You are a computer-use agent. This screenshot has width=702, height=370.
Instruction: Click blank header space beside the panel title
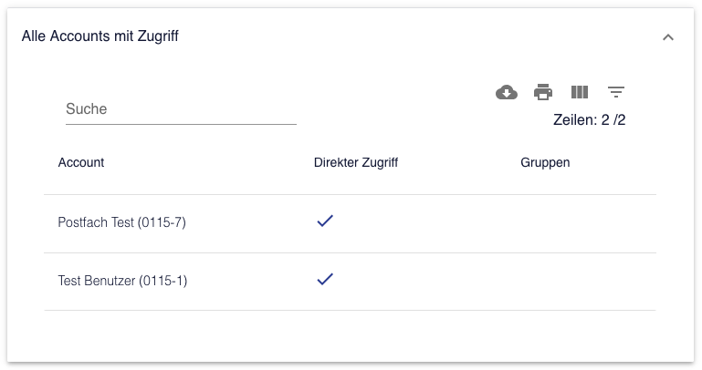(x=416, y=36)
